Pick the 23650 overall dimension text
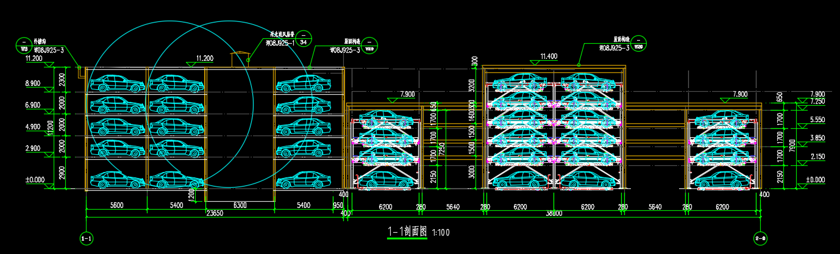Viewport: 840px width, 254px height. 215,213
